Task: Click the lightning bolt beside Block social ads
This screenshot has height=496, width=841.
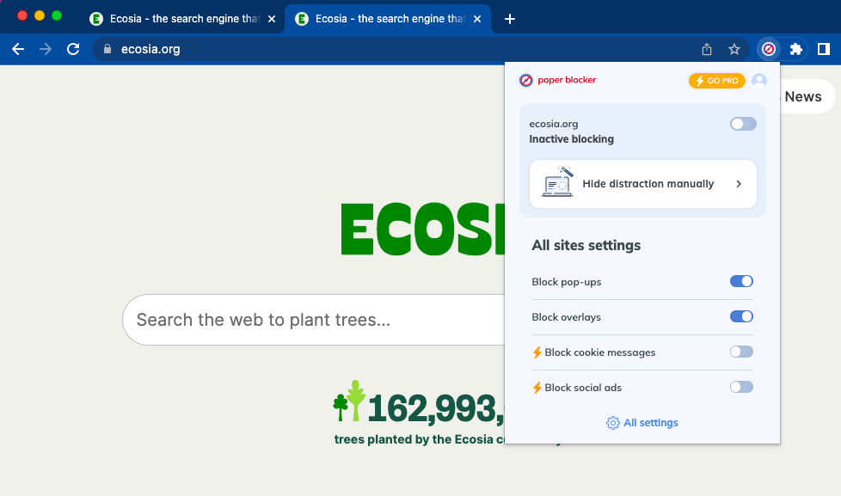Action: click(537, 388)
